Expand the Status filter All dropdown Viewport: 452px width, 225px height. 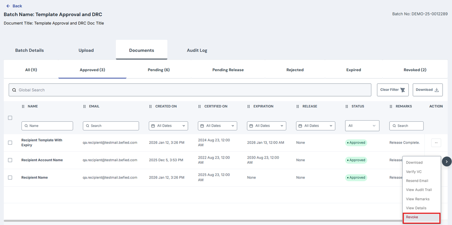[x=362, y=126]
